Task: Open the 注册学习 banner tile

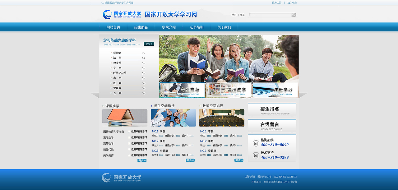Action: 275,90
